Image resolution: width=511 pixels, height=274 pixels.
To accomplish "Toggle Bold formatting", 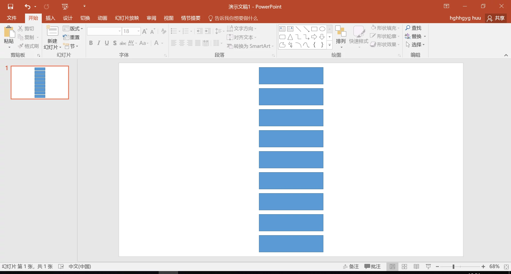I will coord(91,43).
